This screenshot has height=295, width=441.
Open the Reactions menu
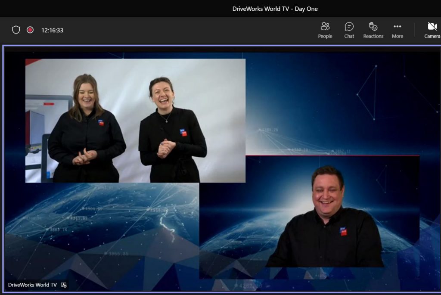click(x=373, y=30)
